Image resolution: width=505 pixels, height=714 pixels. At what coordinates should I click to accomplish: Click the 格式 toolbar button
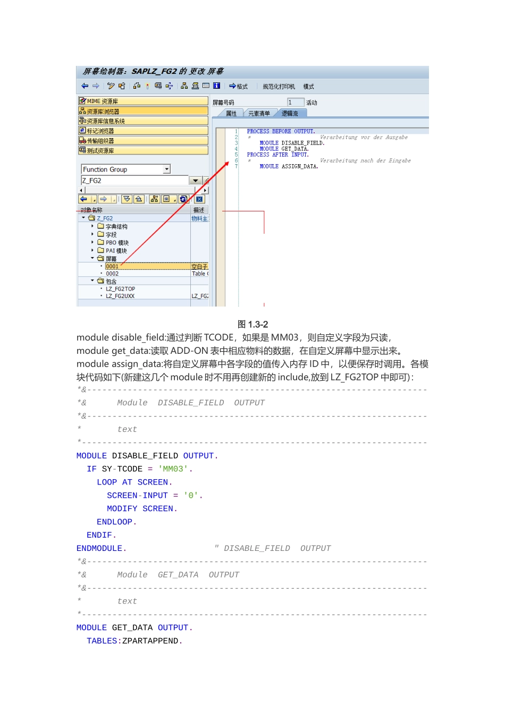(239, 86)
